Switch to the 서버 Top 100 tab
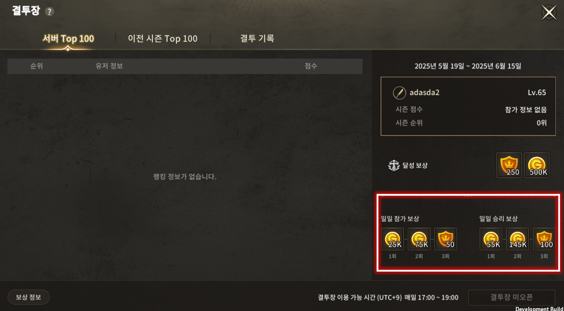 68,39
